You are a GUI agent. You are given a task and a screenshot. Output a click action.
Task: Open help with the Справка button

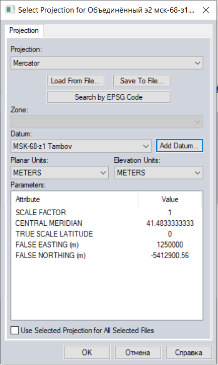[189, 352]
